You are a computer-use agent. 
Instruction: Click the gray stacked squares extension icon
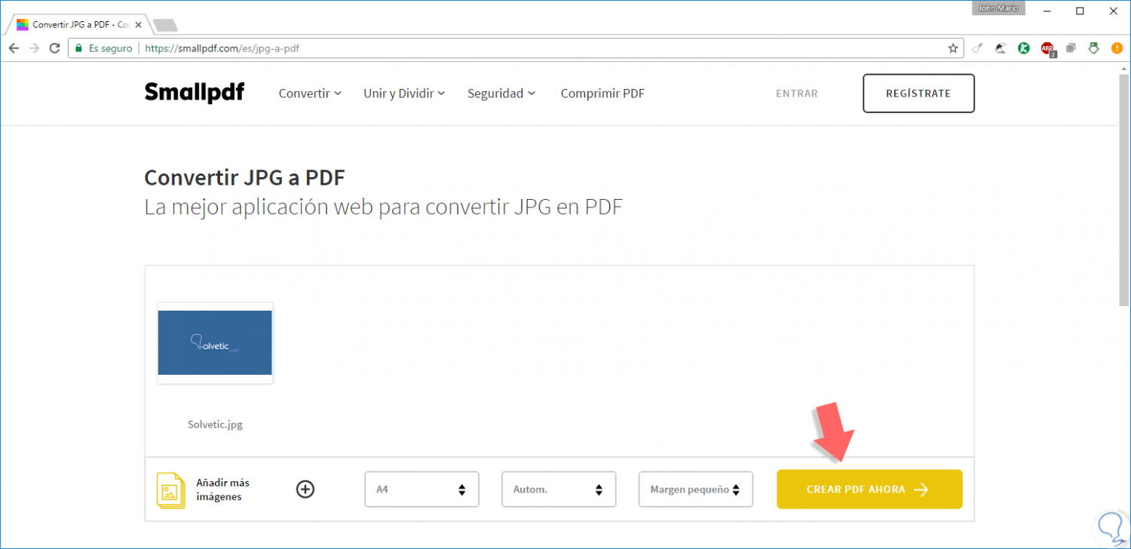pos(1071,48)
